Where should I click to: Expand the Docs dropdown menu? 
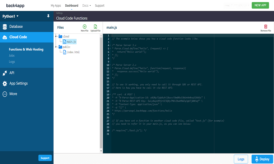(x=86, y=6)
